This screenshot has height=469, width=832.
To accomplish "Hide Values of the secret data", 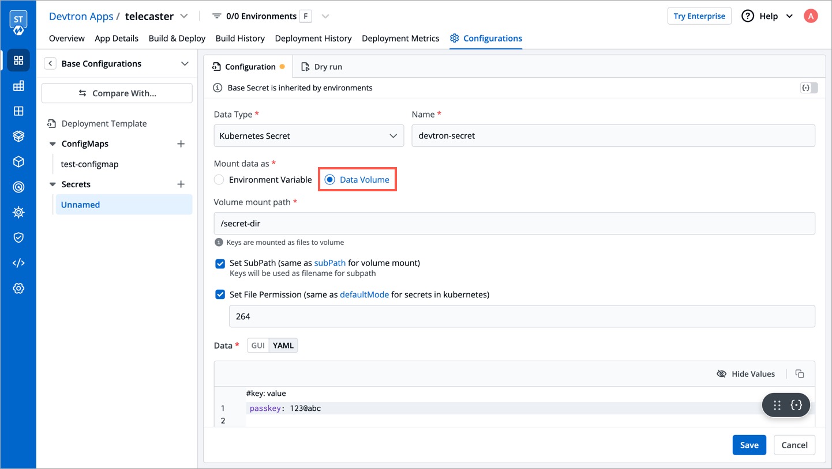I will (745, 374).
